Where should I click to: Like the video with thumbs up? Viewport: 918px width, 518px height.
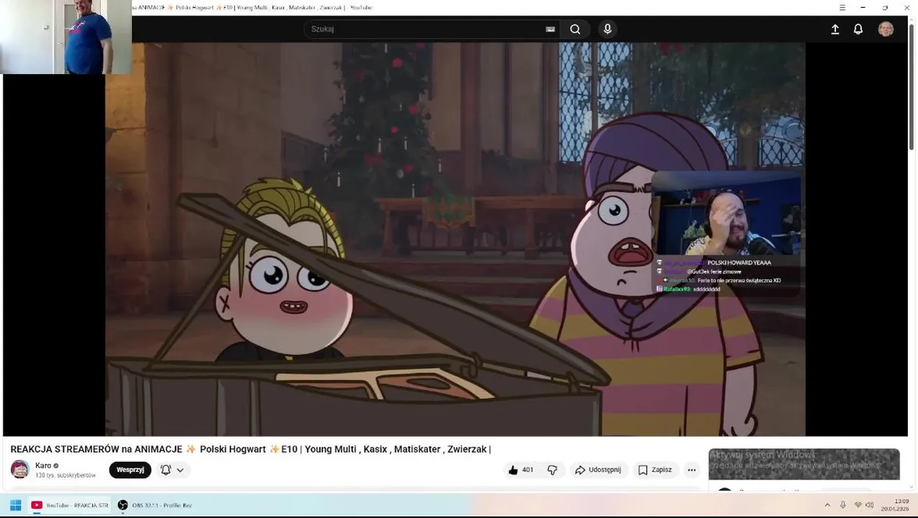513,470
